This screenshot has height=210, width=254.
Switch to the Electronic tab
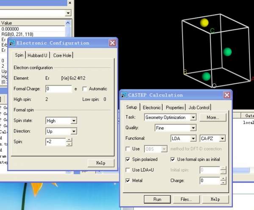(152, 108)
